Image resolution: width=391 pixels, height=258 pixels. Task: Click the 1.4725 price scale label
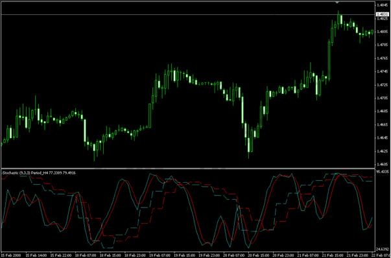point(383,85)
